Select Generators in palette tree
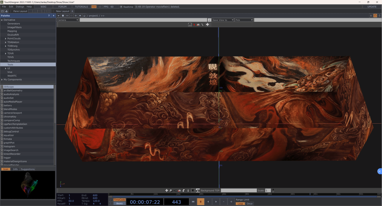Screen dimensions: 382x206 (x=14, y=24)
